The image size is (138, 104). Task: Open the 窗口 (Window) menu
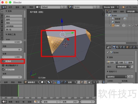(x=24, y=7)
